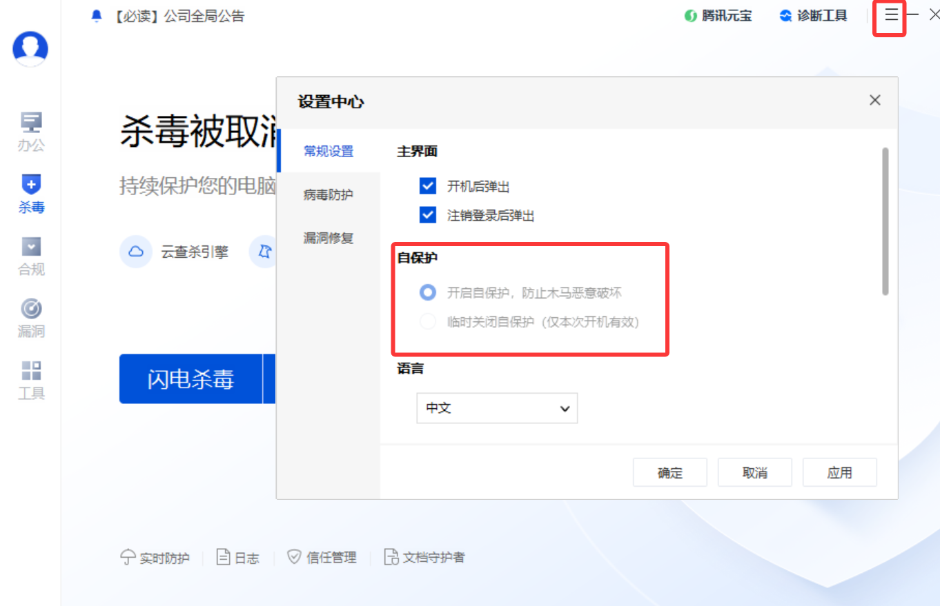
Task: Click the 主界面 section heading
Action: [x=418, y=151]
